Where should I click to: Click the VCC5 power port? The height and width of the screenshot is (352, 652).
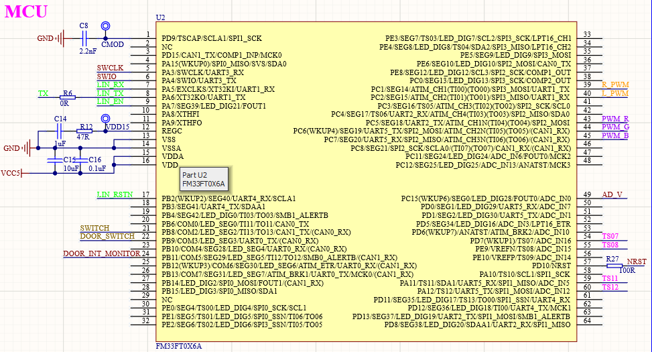coord(12,173)
